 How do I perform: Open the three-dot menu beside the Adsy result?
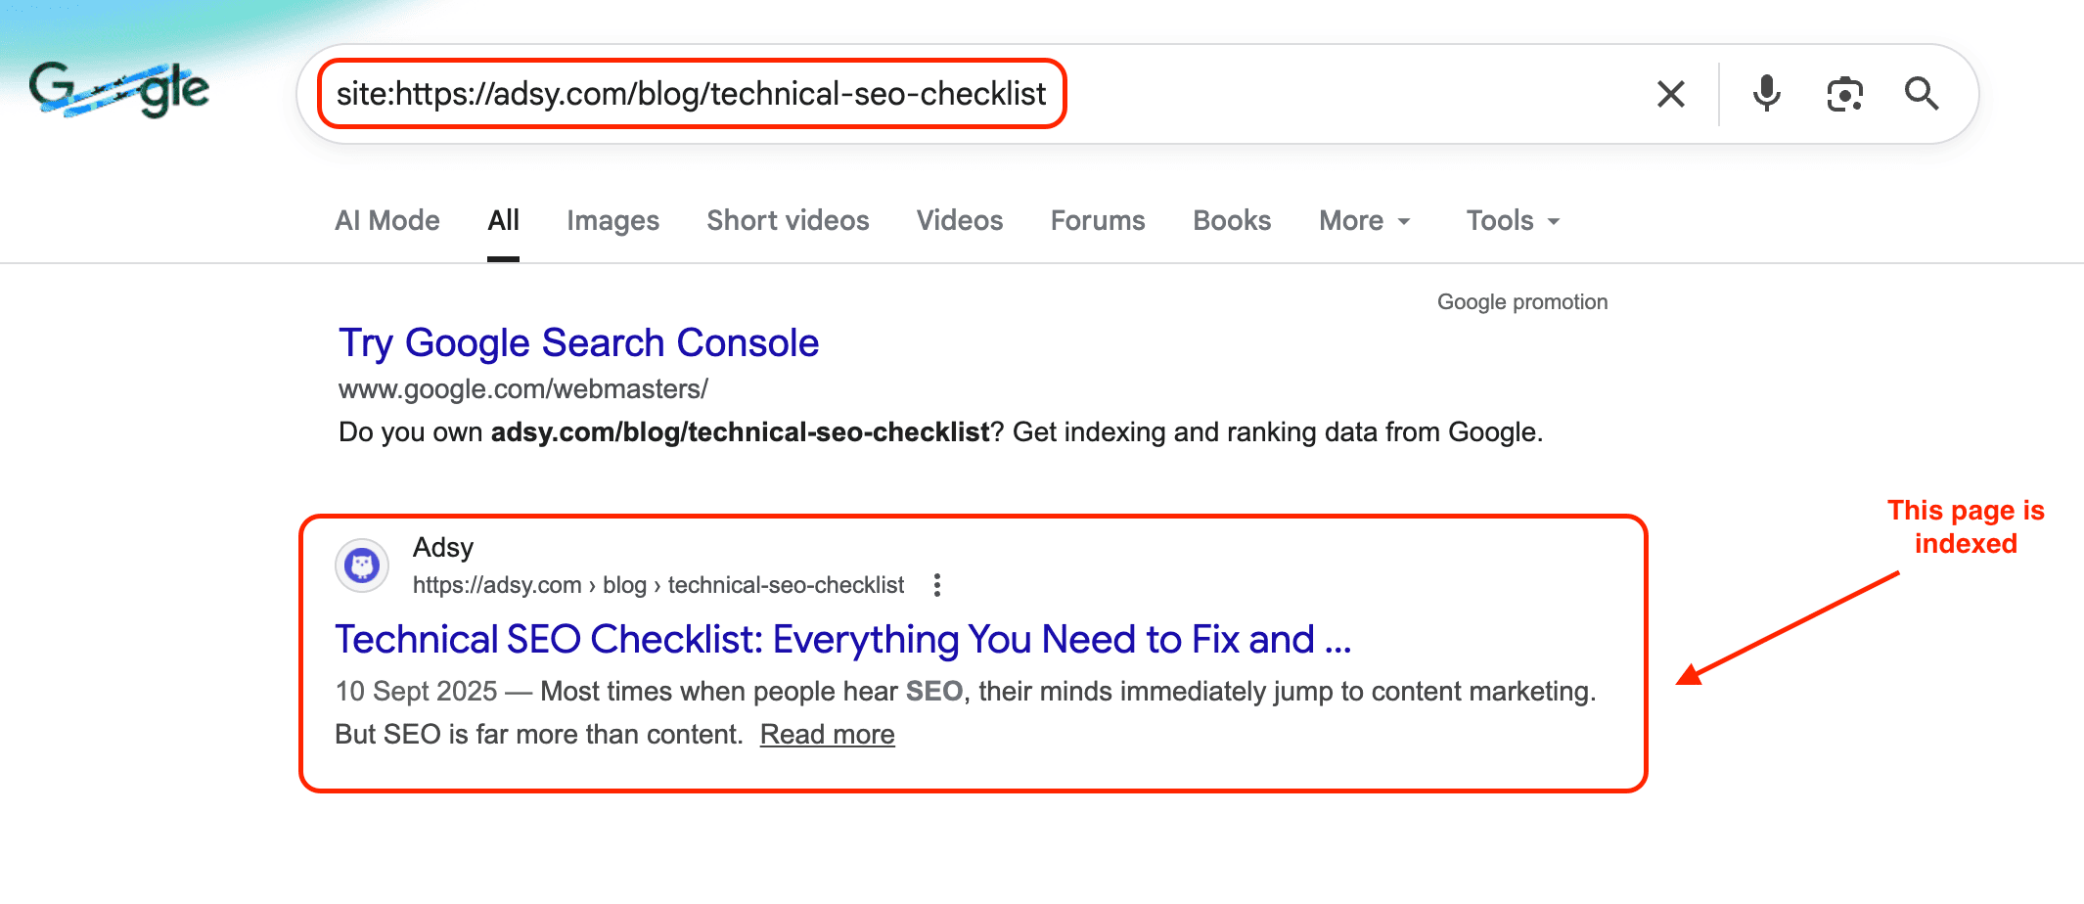(936, 584)
